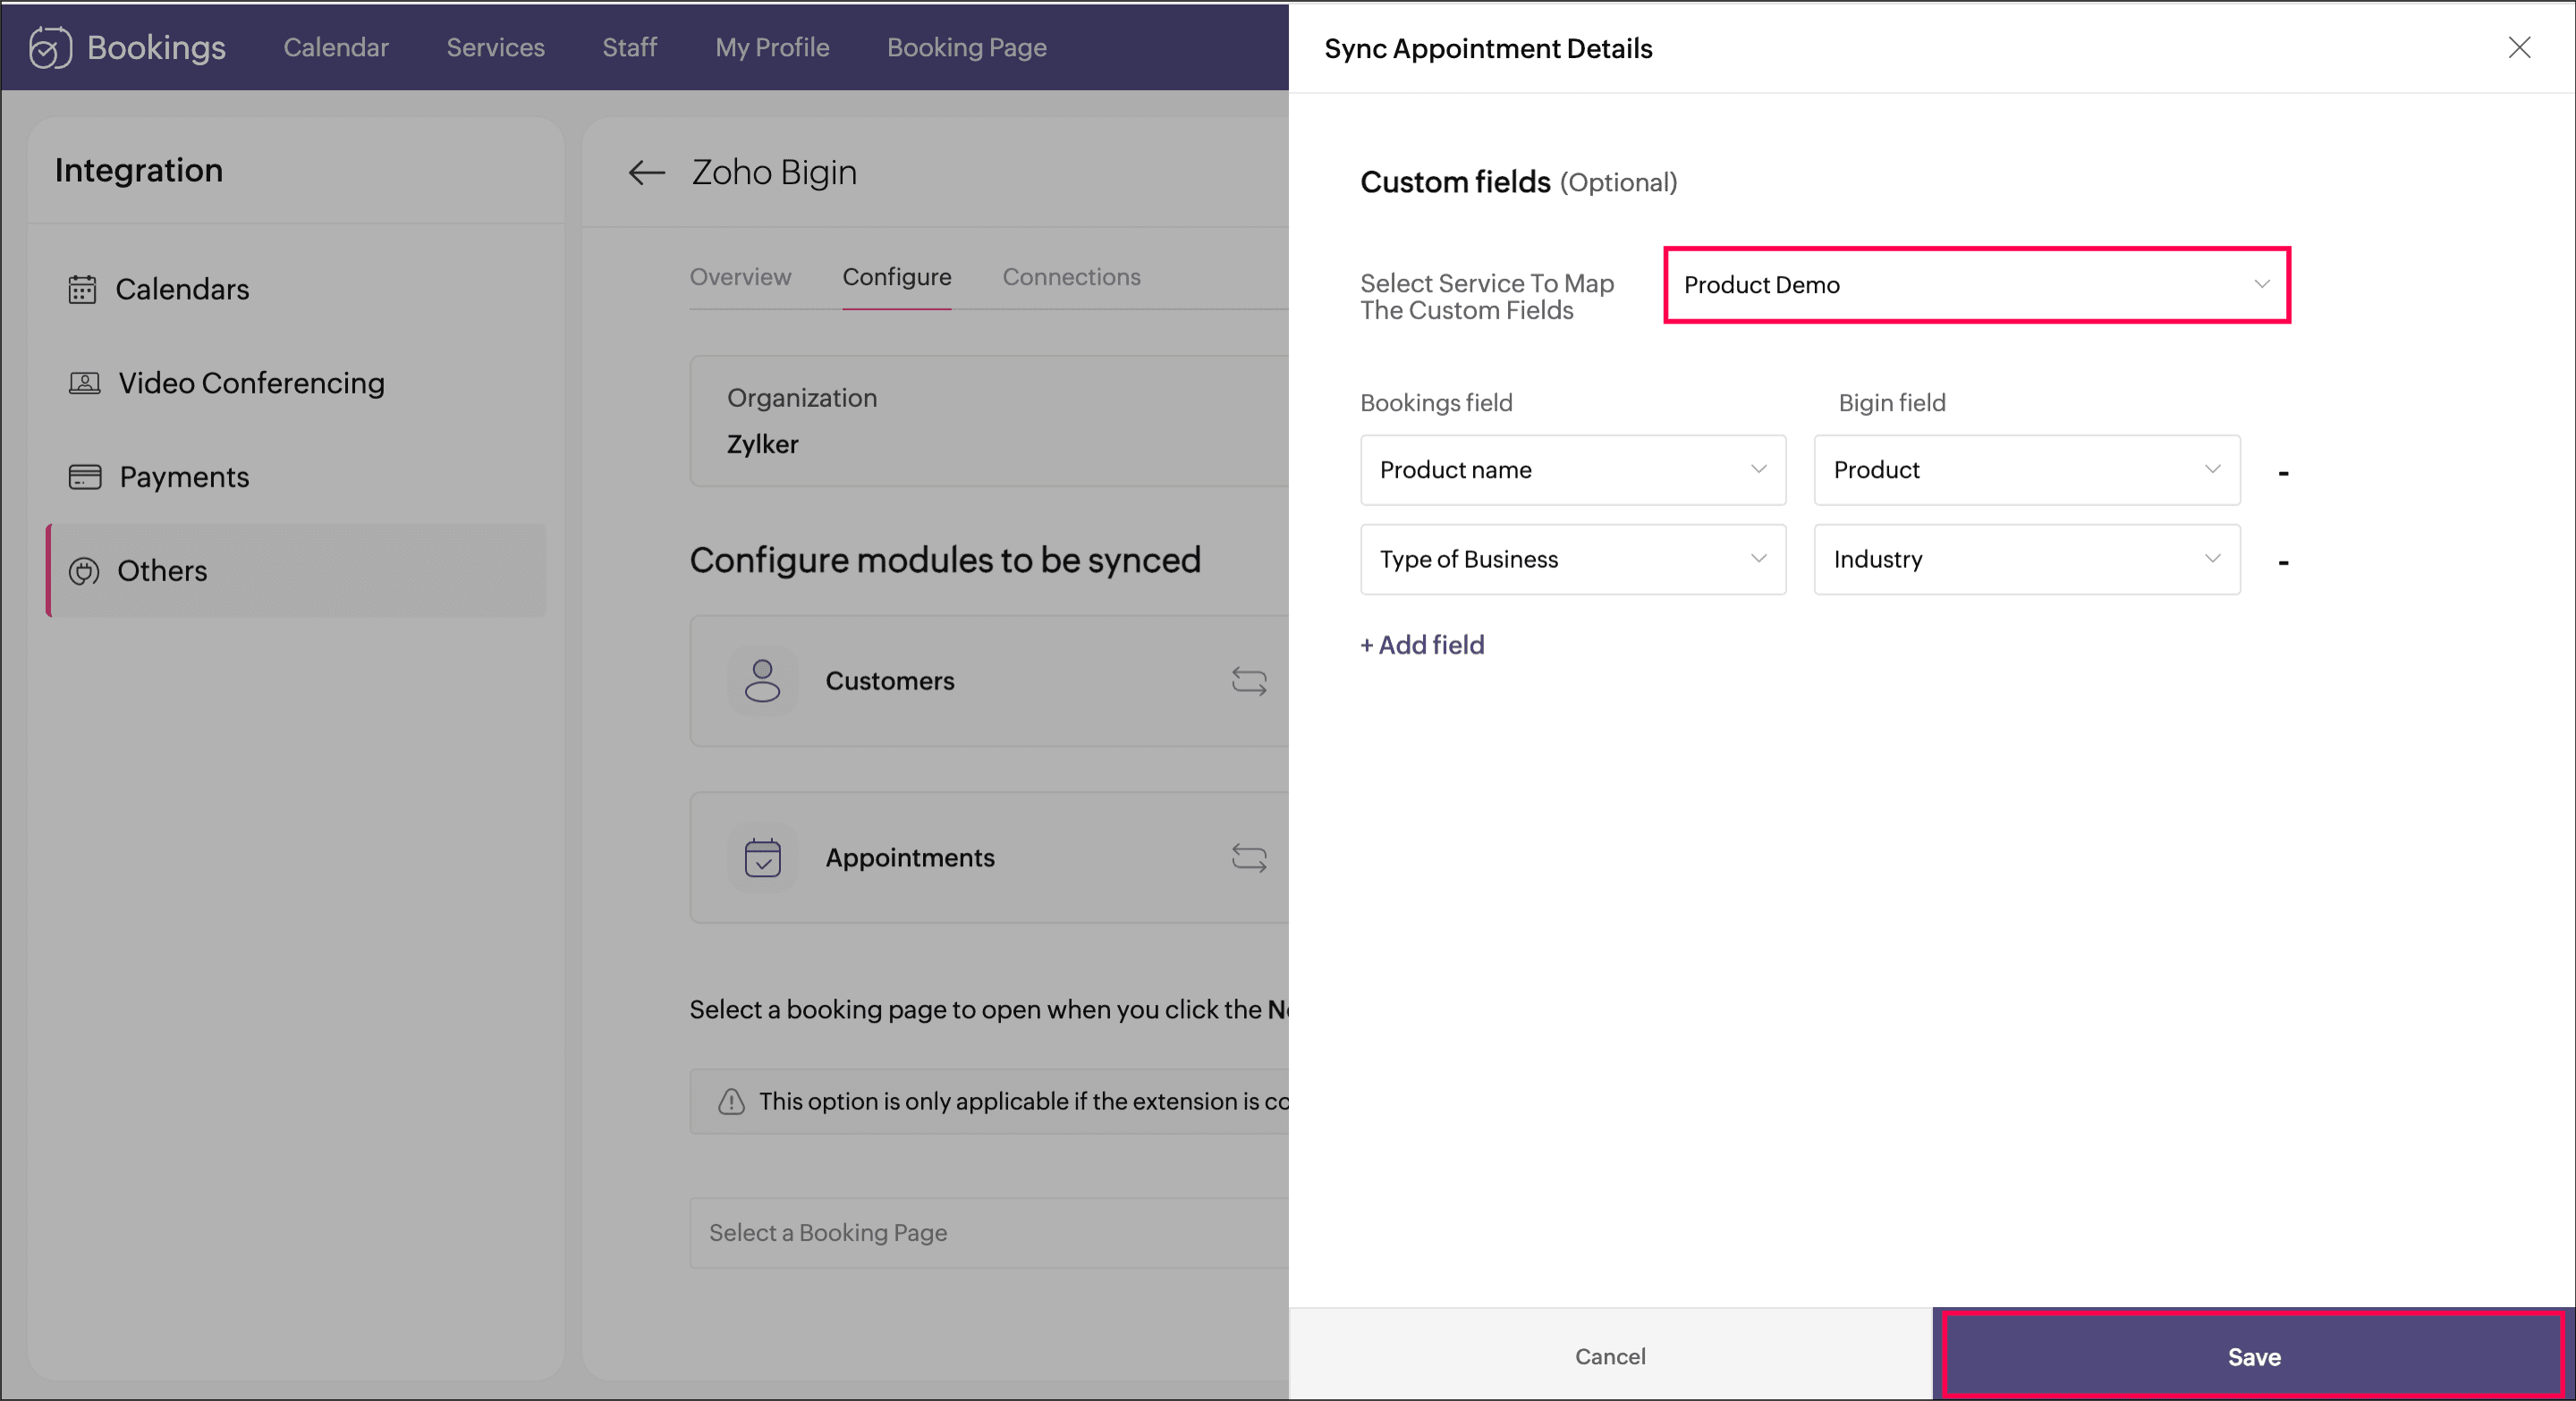Viewport: 2576px width, 1401px height.
Task: Click the Payments card icon
Action: pyautogui.click(x=84, y=477)
